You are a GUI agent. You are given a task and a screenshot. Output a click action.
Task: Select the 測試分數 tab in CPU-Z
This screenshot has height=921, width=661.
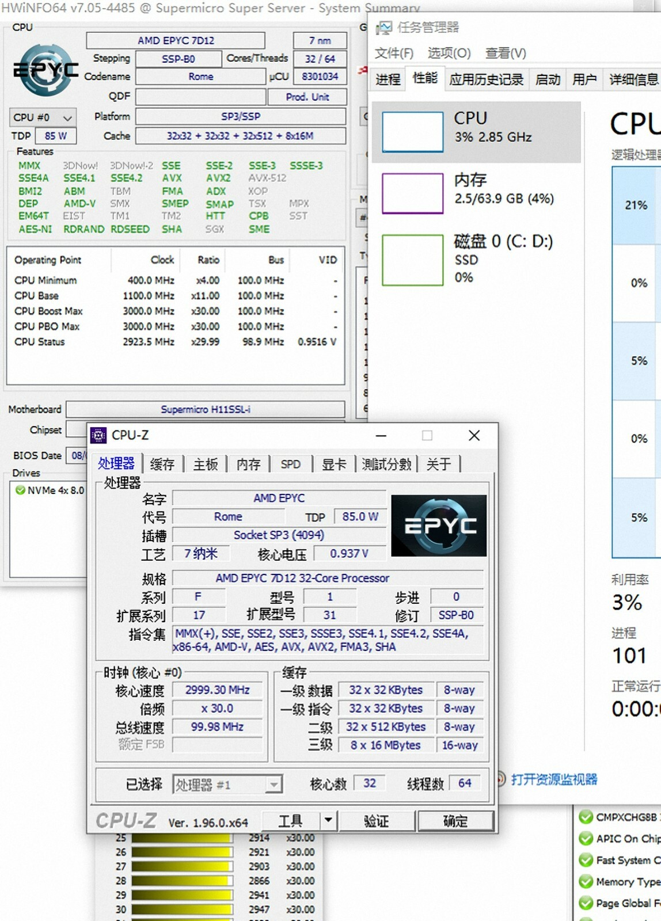[386, 464]
